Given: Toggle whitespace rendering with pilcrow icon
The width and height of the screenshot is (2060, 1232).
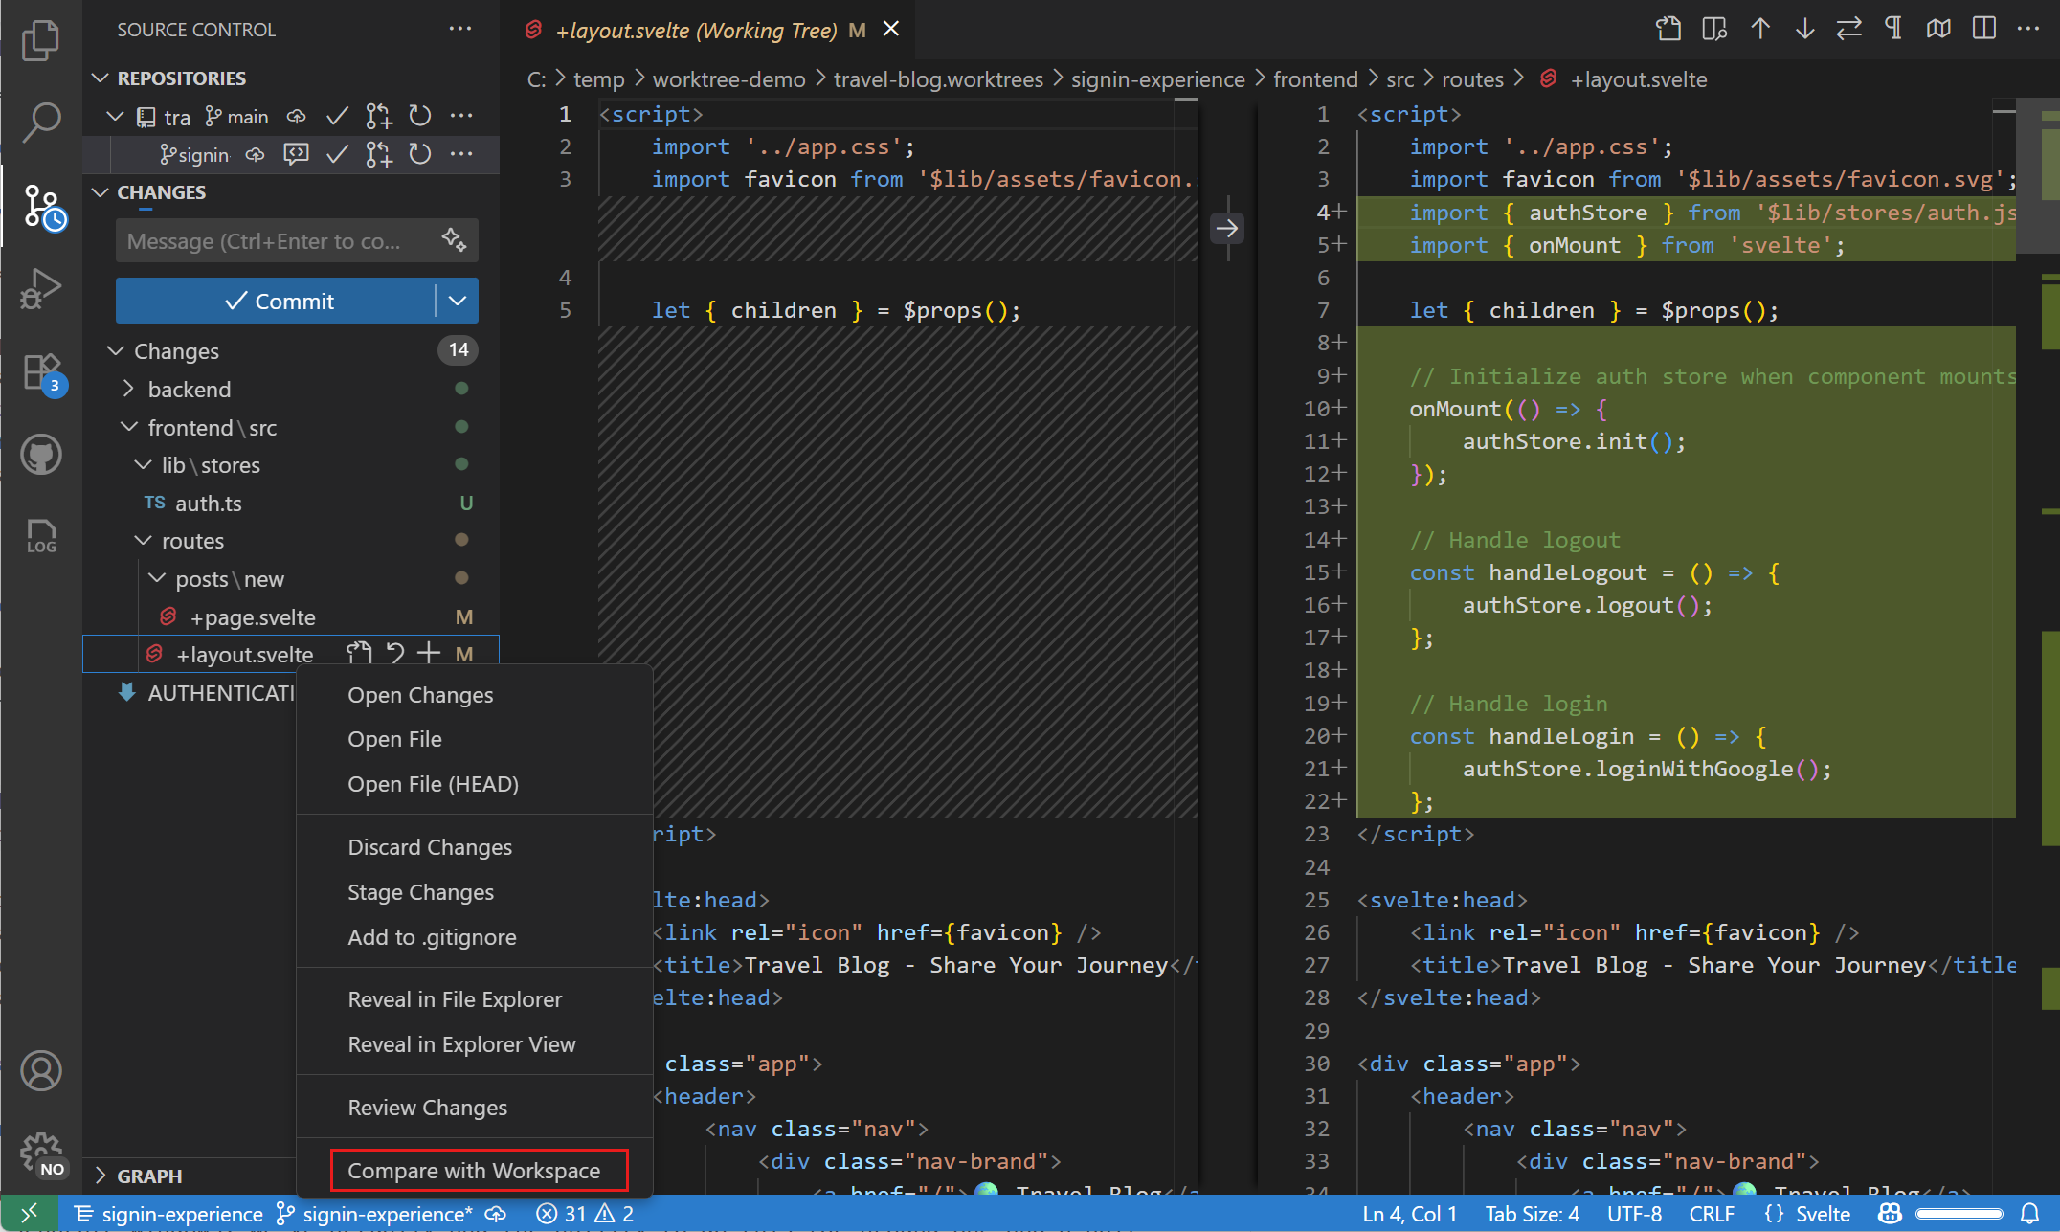Looking at the screenshot, I should coord(1892,29).
